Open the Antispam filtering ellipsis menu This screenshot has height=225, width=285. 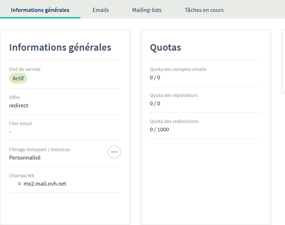pos(114,152)
